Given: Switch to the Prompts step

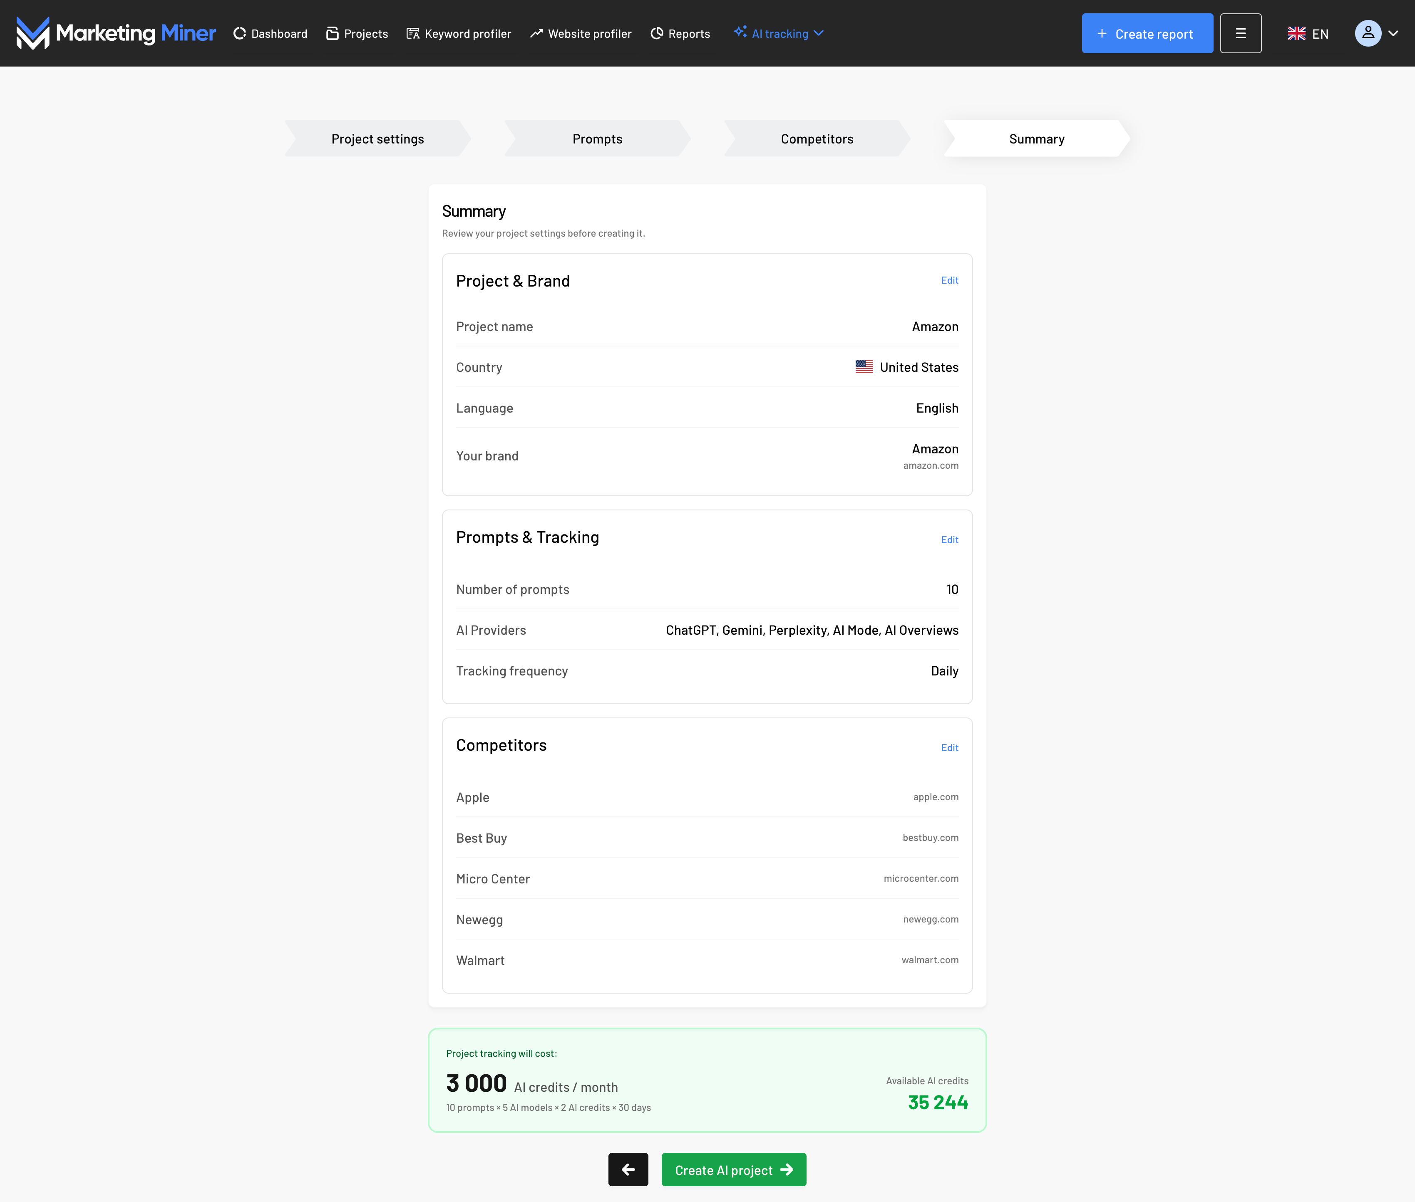Looking at the screenshot, I should 597,139.
